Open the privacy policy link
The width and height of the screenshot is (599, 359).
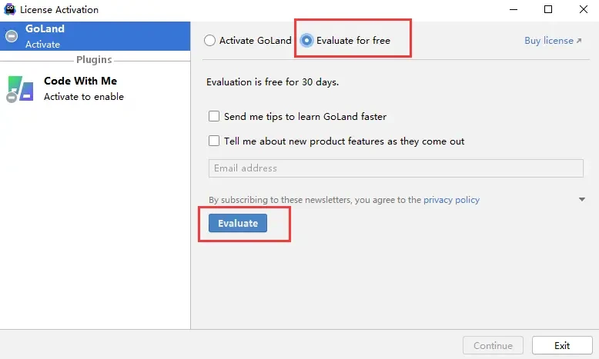tap(451, 200)
